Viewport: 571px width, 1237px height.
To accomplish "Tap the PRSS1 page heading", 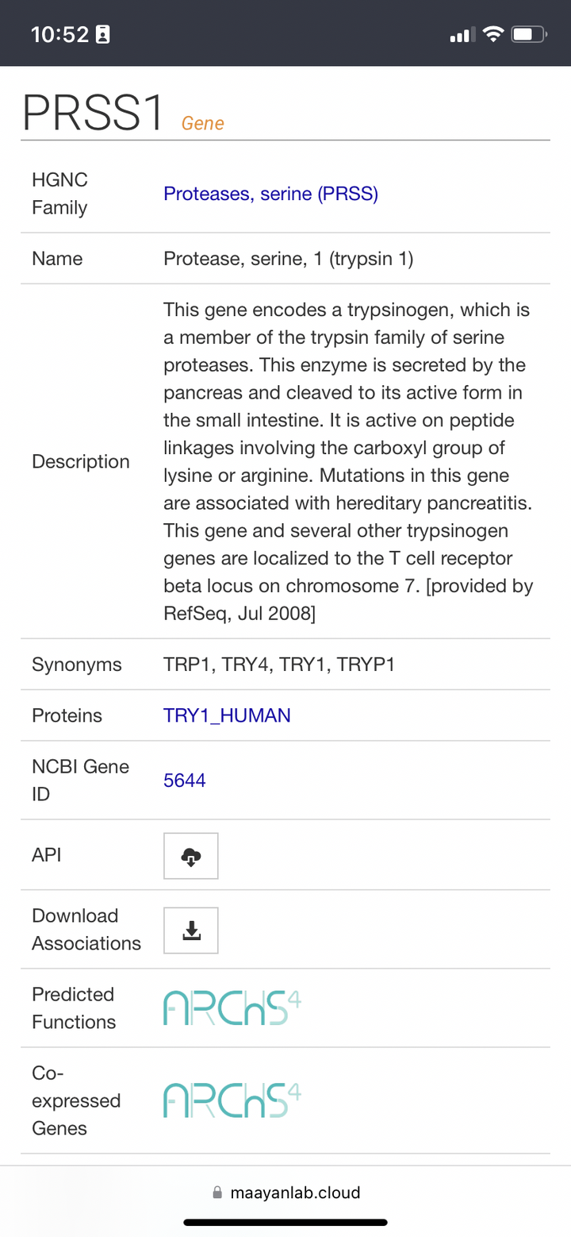I will pyautogui.click(x=93, y=114).
